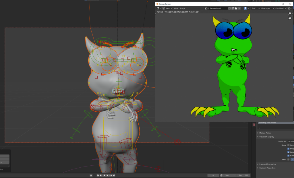Open the Image menu in render window
294x178 pixels.
[183, 8]
